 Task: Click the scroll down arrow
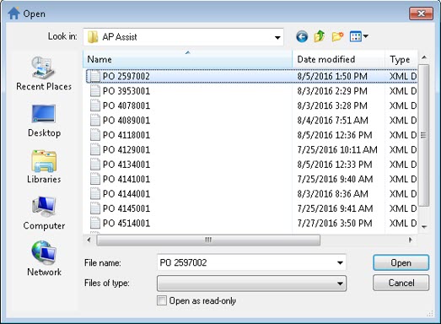[x=424, y=226]
